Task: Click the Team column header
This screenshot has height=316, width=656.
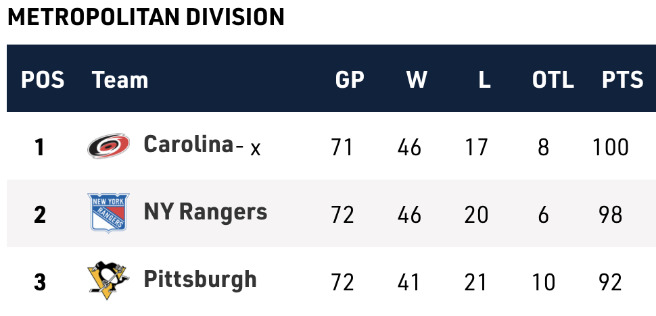Action: (120, 80)
